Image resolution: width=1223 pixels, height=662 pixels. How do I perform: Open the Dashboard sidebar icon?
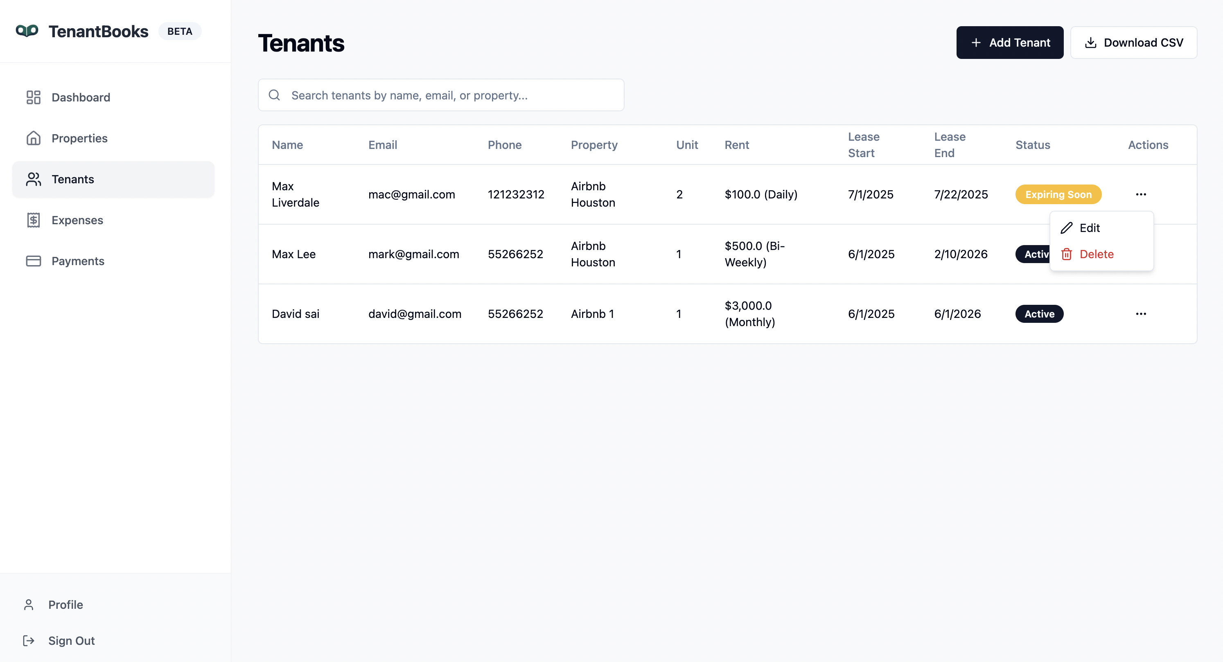[x=33, y=97]
